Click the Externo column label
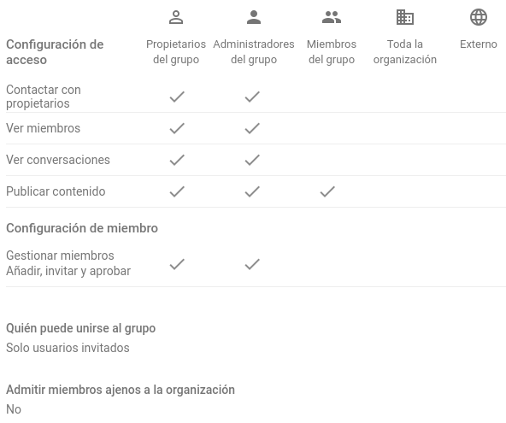Viewport: 506px width, 423px height. click(479, 44)
